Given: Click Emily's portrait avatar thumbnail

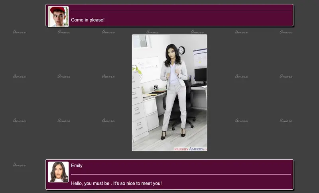Looking at the screenshot, I should pos(58,172).
